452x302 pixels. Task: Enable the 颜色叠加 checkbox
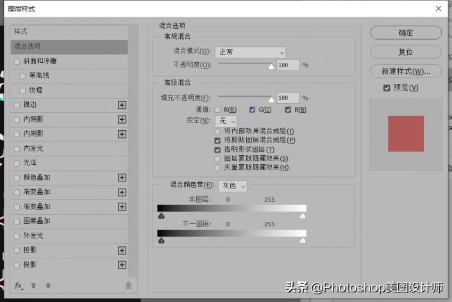tap(17, 178)
